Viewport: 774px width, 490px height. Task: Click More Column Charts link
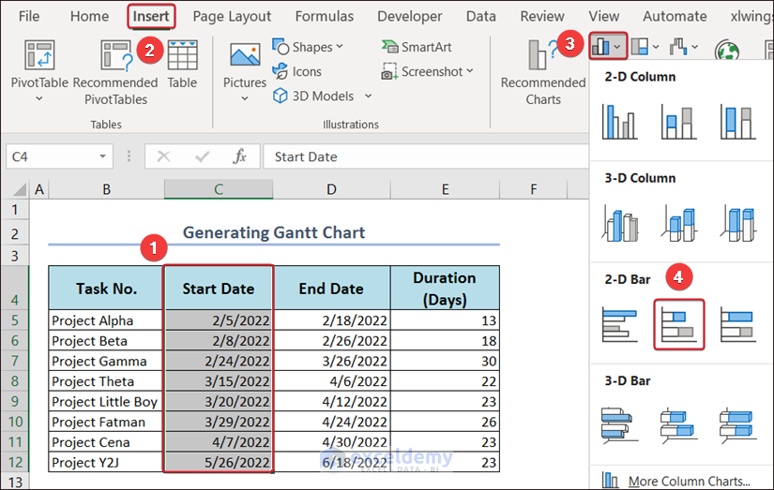(x=689, y=482)
